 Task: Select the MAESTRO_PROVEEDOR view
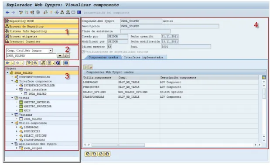pyautogui.click(x=38, y=106)
